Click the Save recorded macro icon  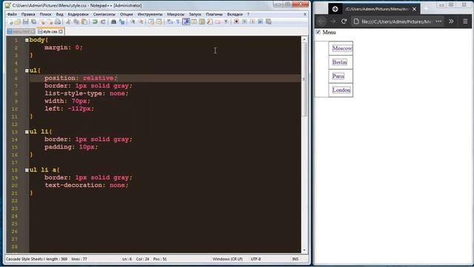pos(268,22)
